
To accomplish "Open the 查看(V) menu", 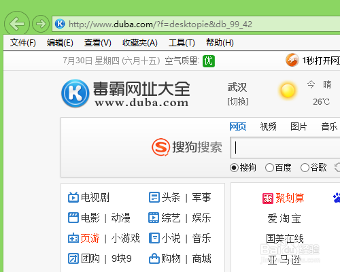I will tap(98, 43).
